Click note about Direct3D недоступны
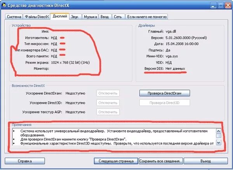Screen dimensions: 233x170 [x=117, y=143]
